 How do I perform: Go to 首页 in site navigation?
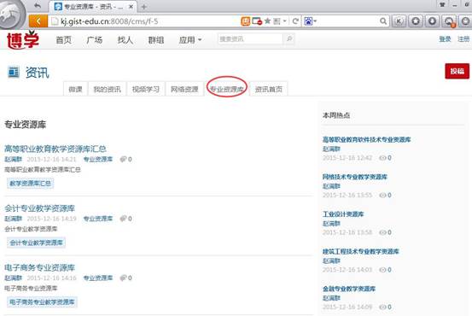tap(64, 40)
